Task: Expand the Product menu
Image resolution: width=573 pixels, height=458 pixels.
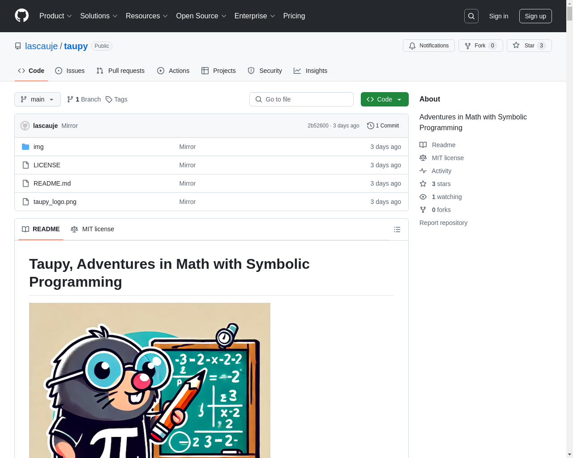Action: (x=56, y=16)
